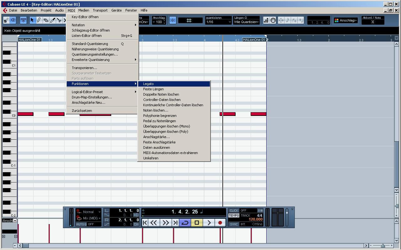The image size is (401, 250).
Task: Toggle the Snap button
Action: tap(173, 20)
